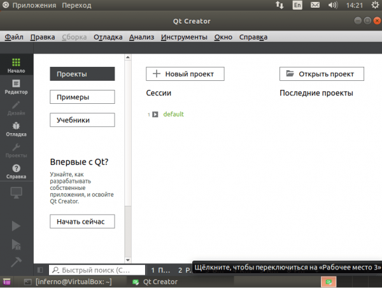Click the Открыть проект button
382x288 pixels.
[322, 74]
